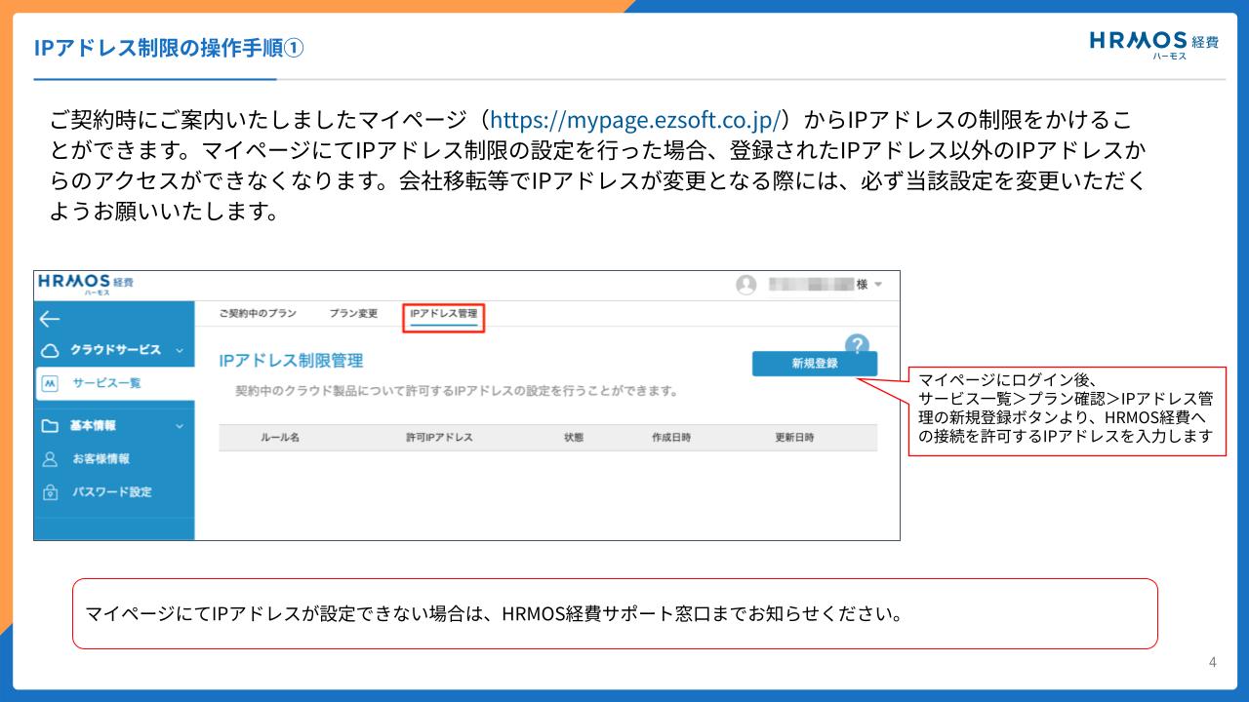Click the HRMOS経費 logo at slide top right
The width and height of the screenshot is (1249, 702).
[1154, 44]
